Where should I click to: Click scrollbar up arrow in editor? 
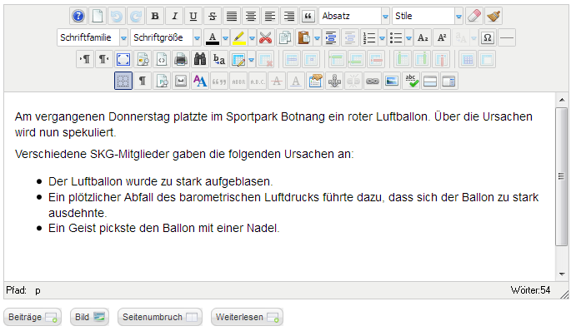pos(562,100)
